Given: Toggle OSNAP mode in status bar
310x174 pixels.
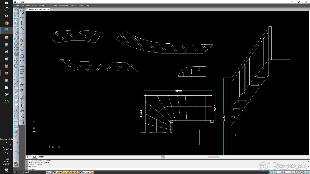Looking at the screenshot, I should tap(60, 172).
